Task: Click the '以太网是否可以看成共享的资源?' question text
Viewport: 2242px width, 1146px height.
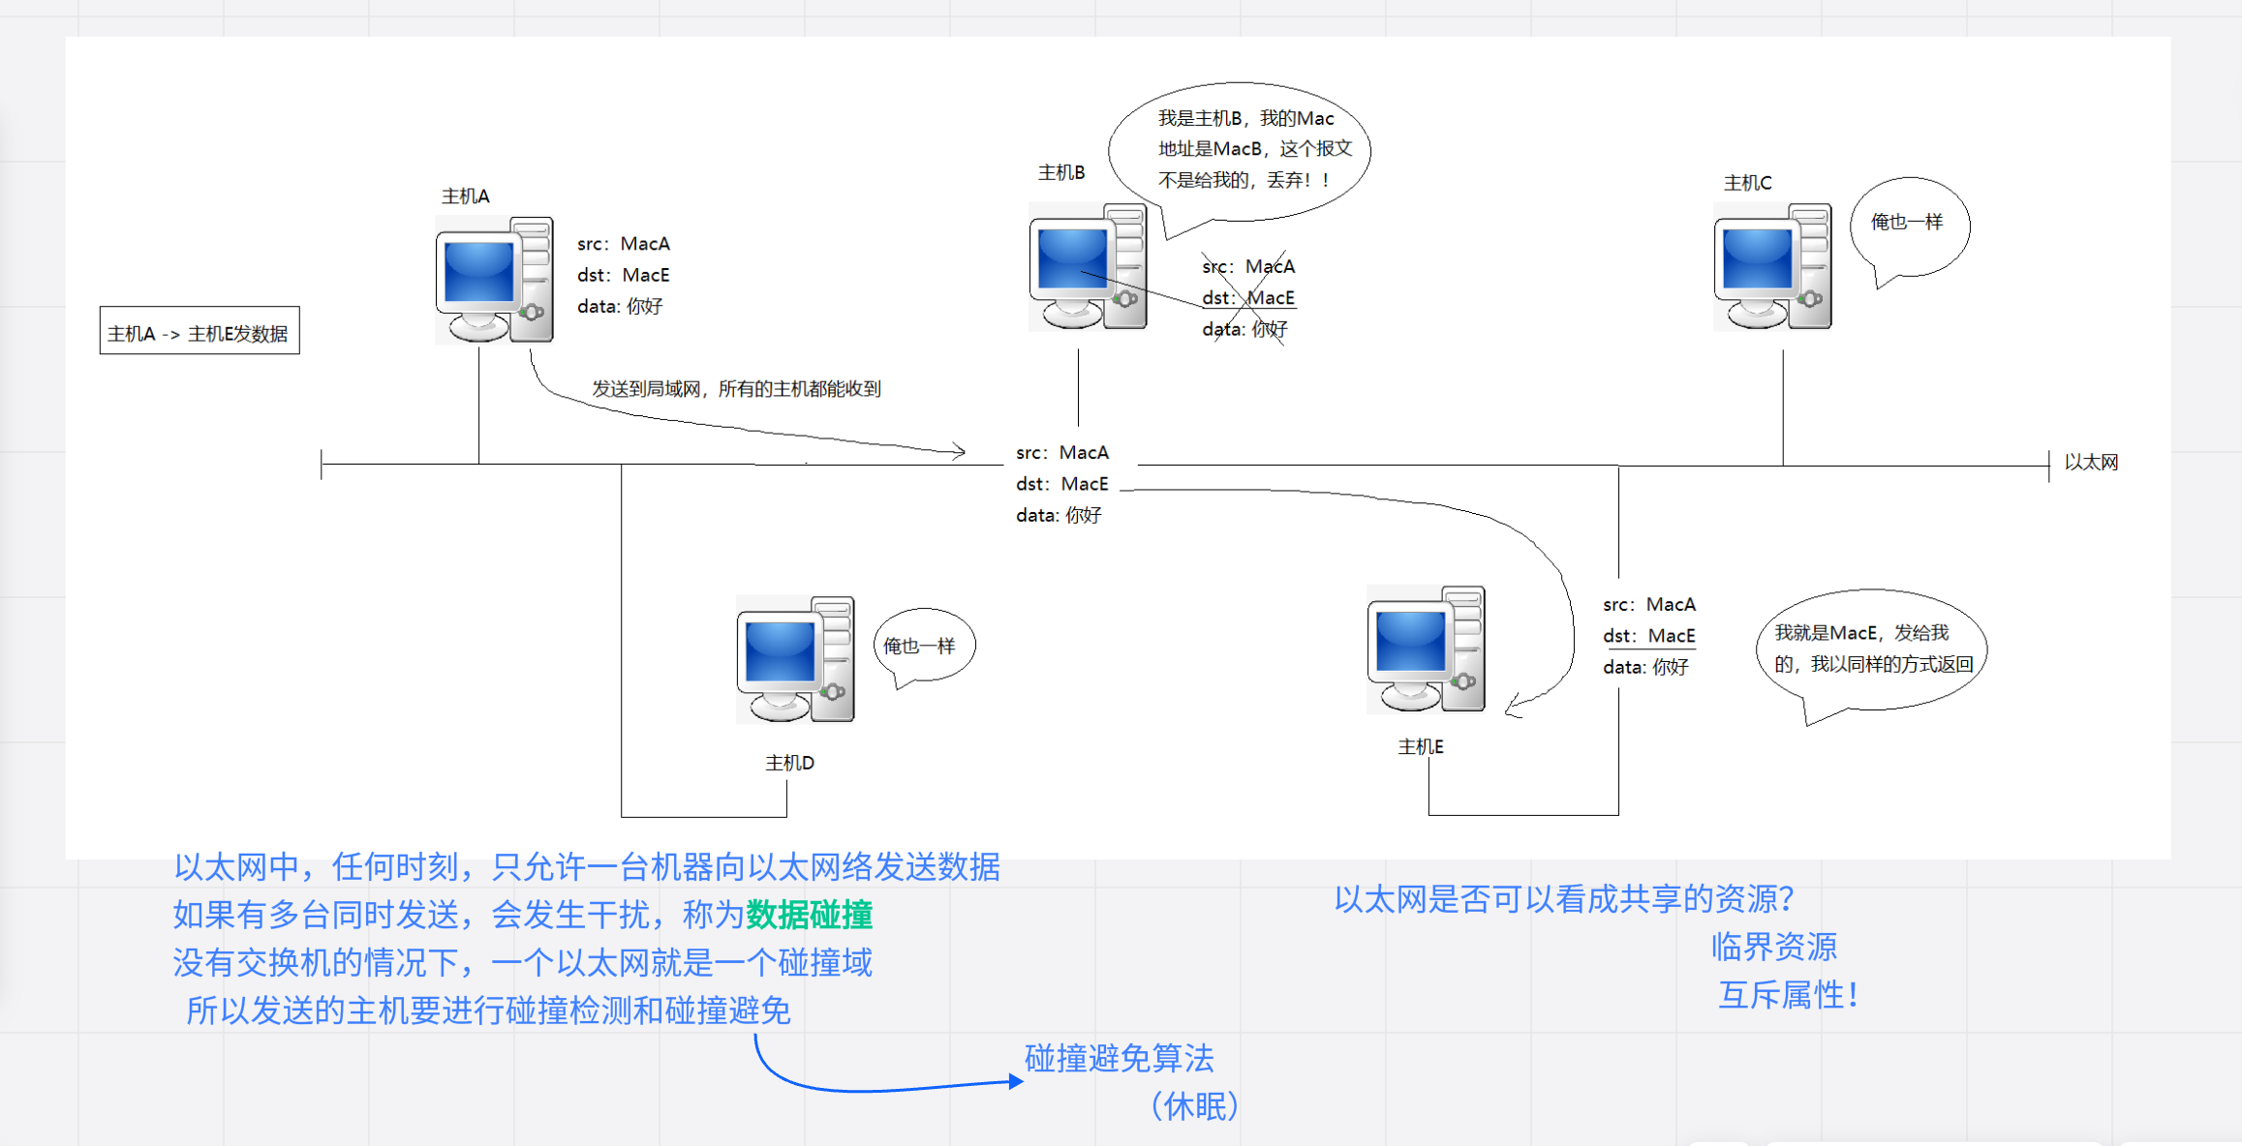Action: tap(1564, 899)
